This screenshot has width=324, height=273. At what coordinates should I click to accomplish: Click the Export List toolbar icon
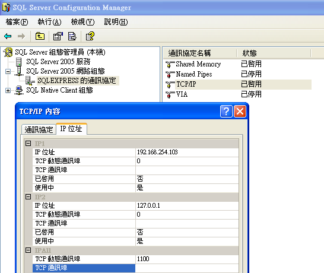point(72,36)
